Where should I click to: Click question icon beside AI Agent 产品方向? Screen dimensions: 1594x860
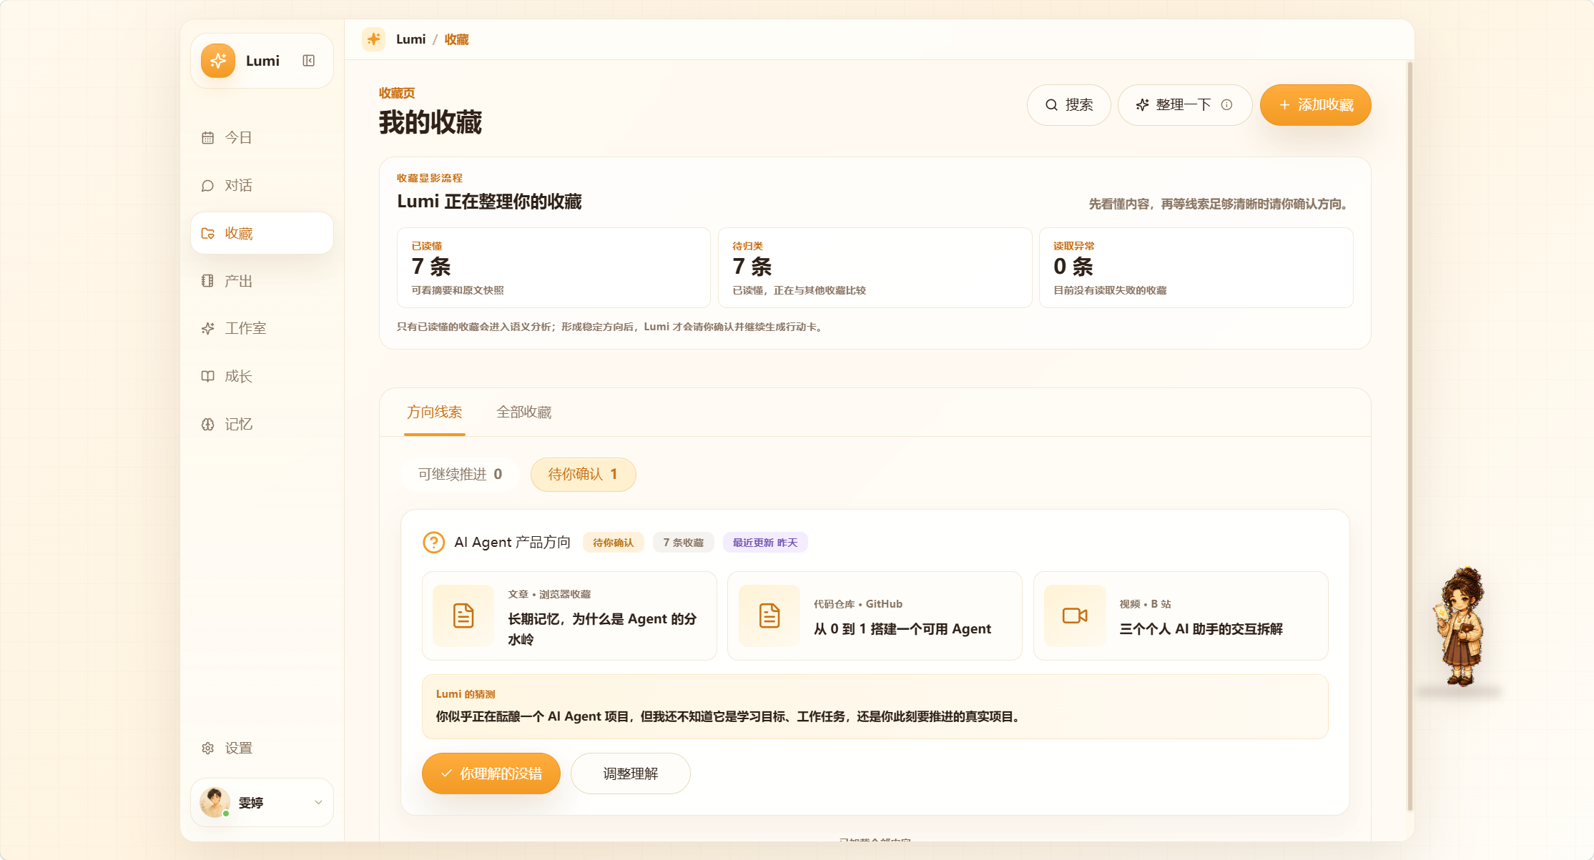(x=433, y=543)
